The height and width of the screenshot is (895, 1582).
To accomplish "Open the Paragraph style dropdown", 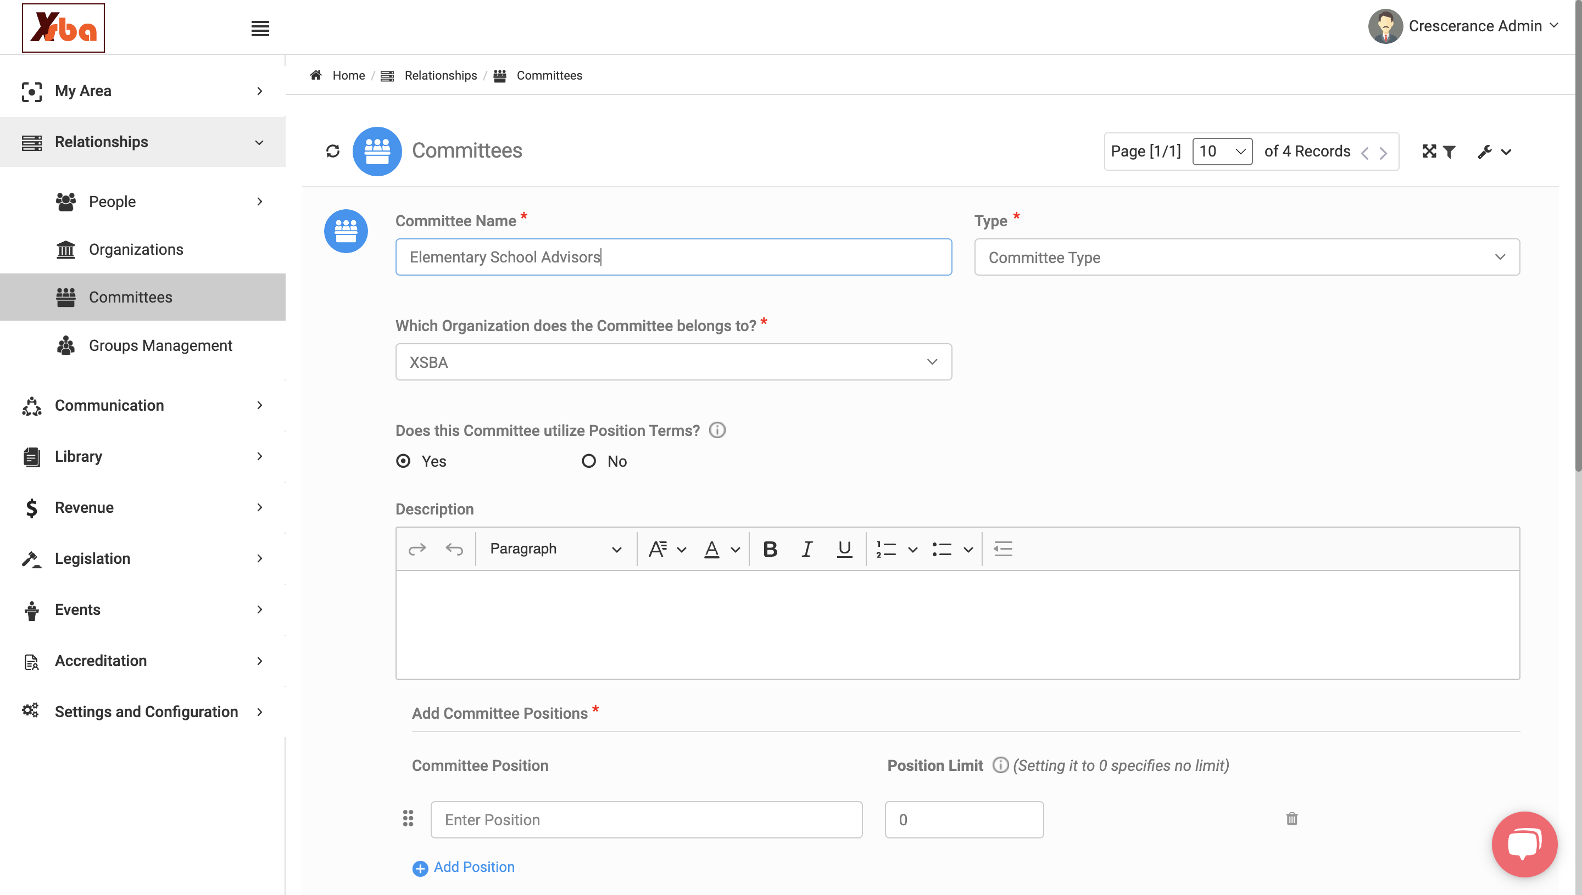I will pos(555,549).
